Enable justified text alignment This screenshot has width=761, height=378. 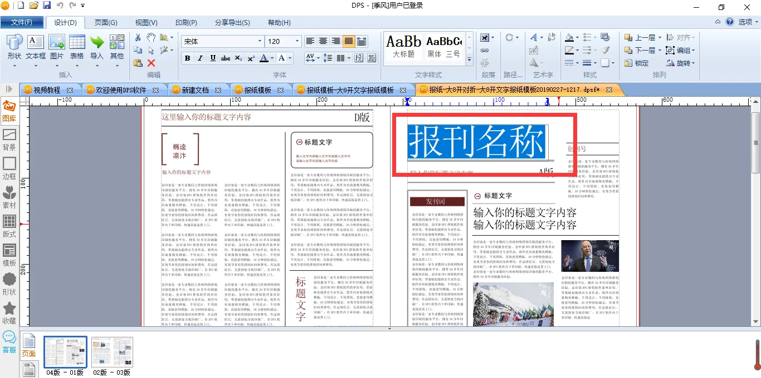point(349,41)
